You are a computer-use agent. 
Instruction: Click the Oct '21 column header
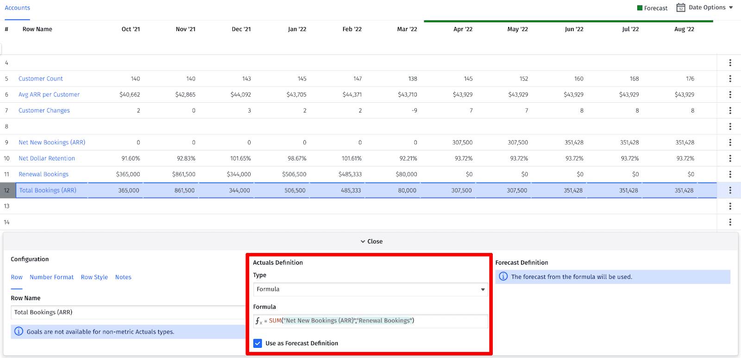[x=131, y=29]
